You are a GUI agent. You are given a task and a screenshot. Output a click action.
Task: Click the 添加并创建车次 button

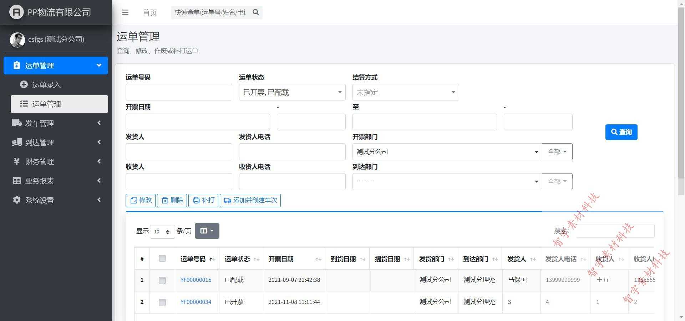pos(250,200)
